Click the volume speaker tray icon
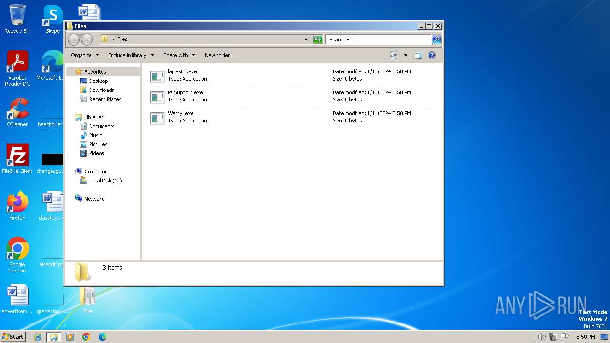The image size is (610, 343). (541, 337)
